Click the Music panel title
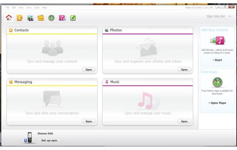The image size is (237, 150). point(115,82)
